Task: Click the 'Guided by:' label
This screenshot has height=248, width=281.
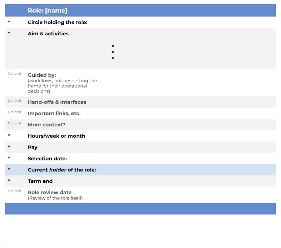Action: [42, 75]
